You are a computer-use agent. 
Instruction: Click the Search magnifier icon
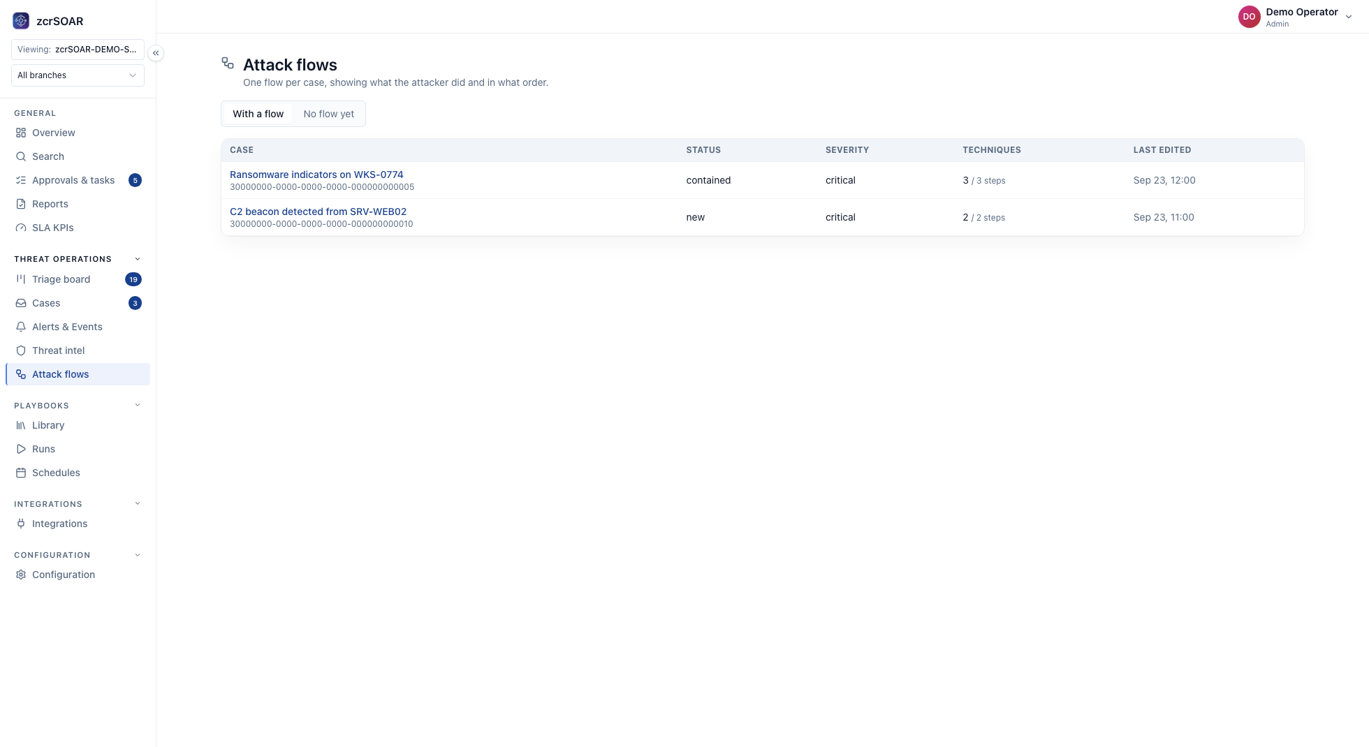(x=21, y=156)
